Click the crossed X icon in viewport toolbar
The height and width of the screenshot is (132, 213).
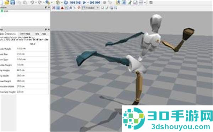pyautogui.click(x=54, y=8)
